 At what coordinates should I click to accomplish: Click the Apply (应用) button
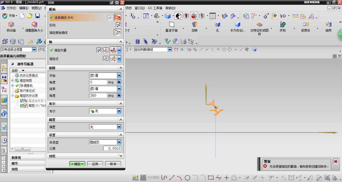[95, 164]
